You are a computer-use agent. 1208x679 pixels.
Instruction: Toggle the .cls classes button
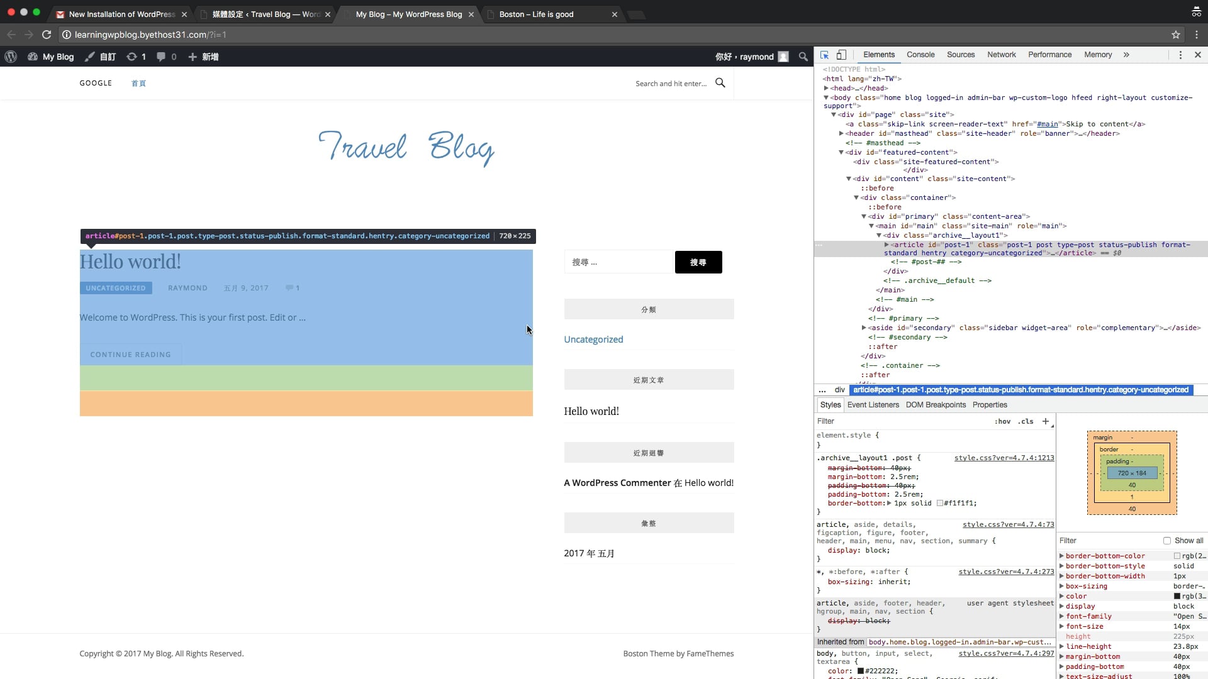coord(1026,421)
